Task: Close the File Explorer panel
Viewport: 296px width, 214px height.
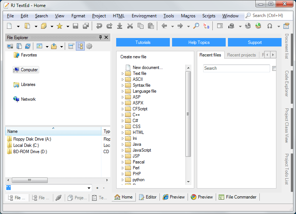Action: [106, 37]
